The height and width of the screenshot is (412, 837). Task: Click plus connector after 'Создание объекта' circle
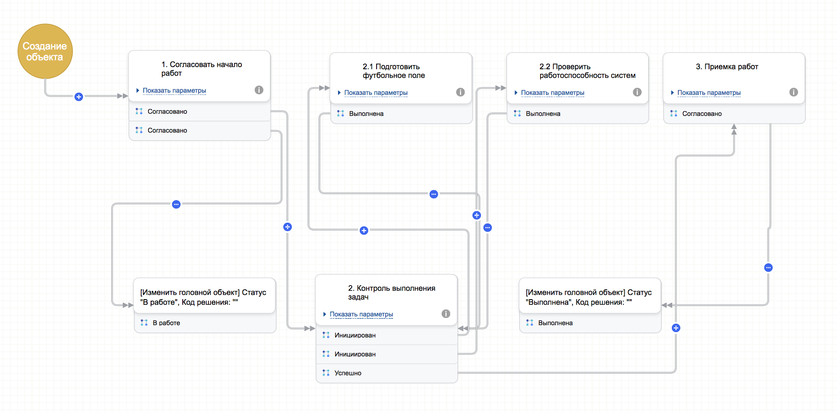click(x=79, y=97)
